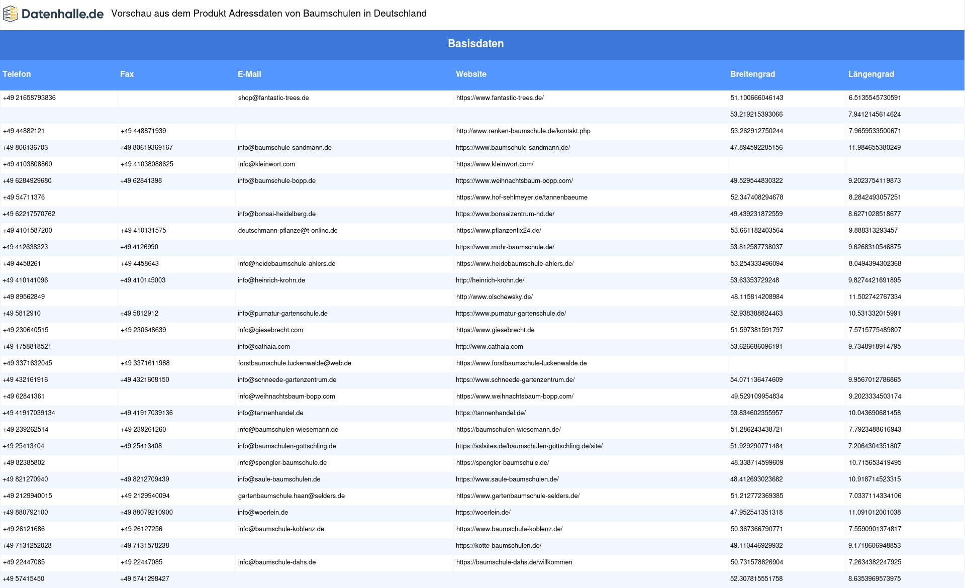
Task: Click email info@weihnachtsbaum-bopp.com
Action: [286, 397]
